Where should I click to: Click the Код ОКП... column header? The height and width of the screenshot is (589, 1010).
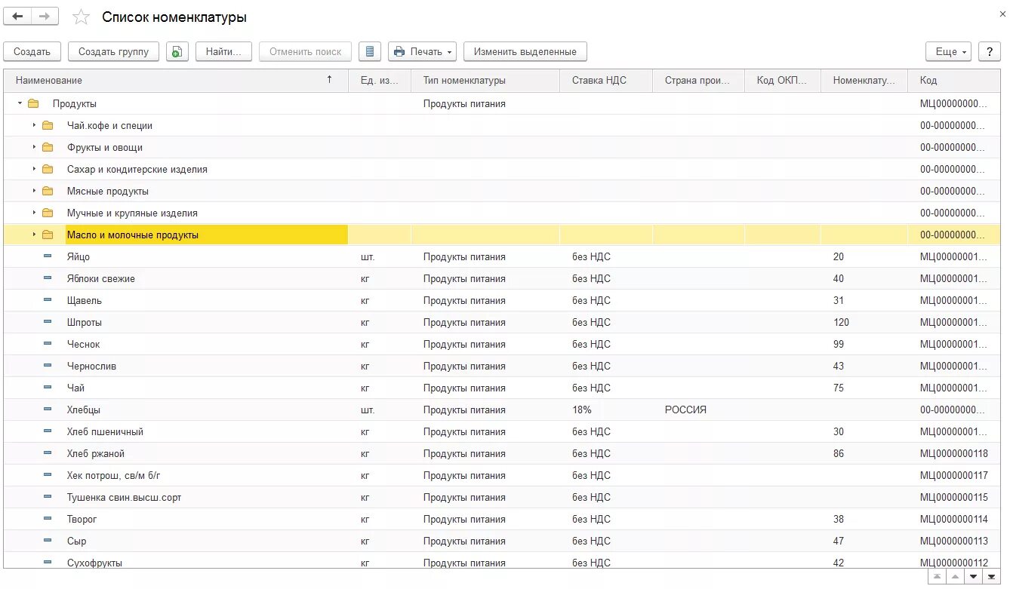[783, 80]
